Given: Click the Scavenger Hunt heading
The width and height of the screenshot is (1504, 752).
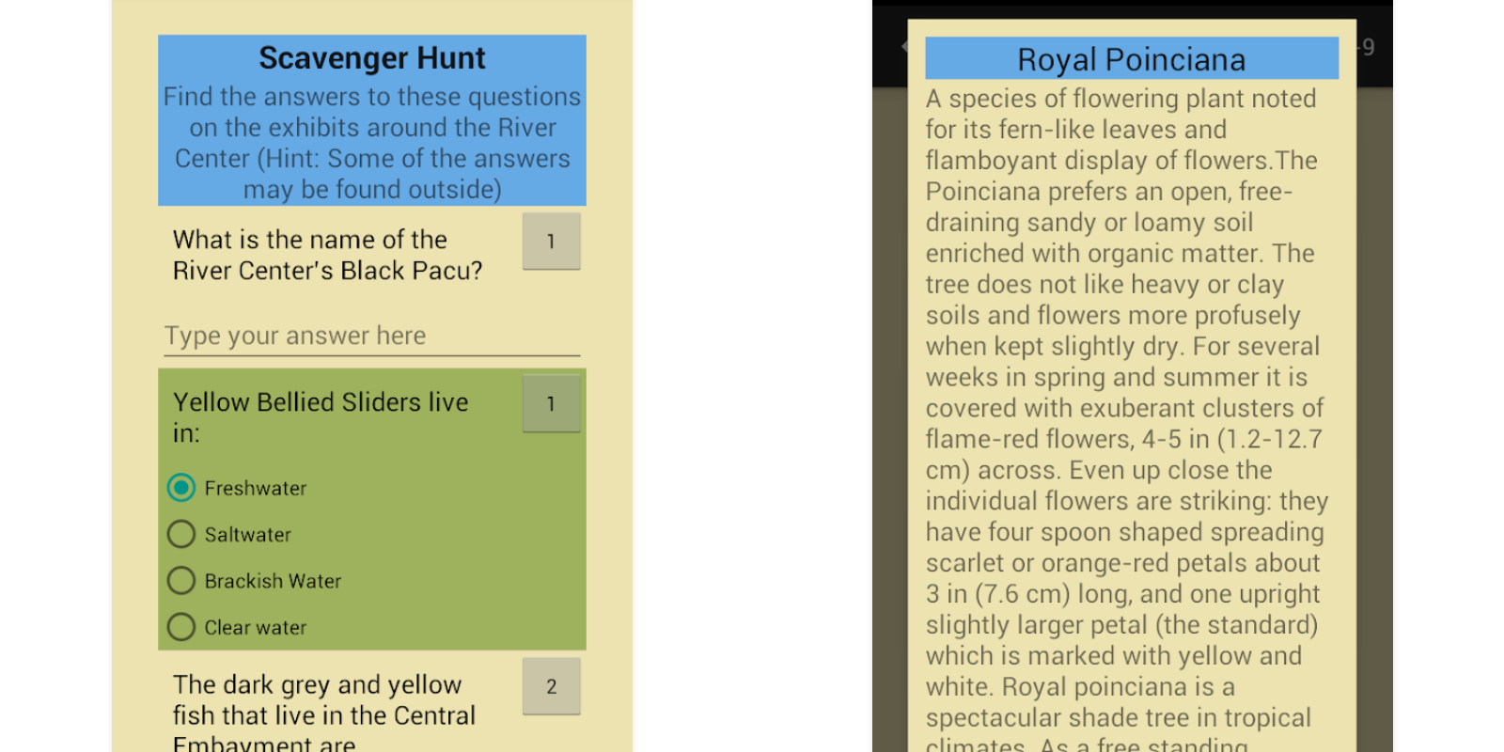Looking at the screenshot, I should [x=372, y=58].
